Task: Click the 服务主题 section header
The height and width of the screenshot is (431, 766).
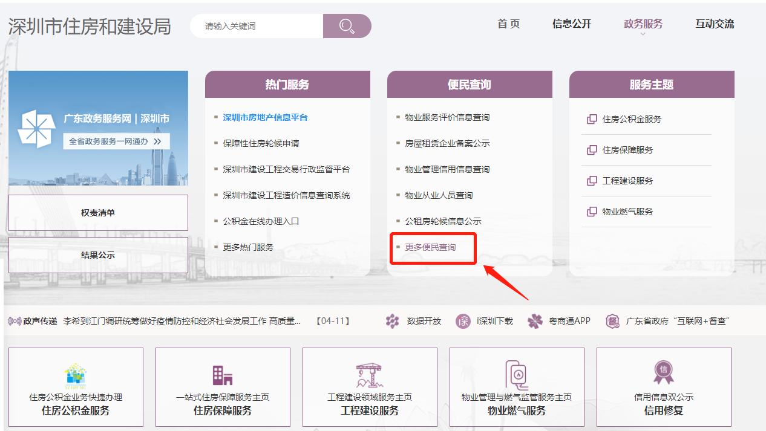Action: [x=652, y=85]
